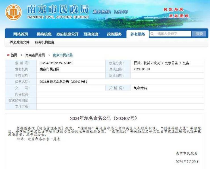Click the red 南京市民政局 breadcrumb item
Image resolution: width=210 pixels, height=169 pixels.
[63, 55]
